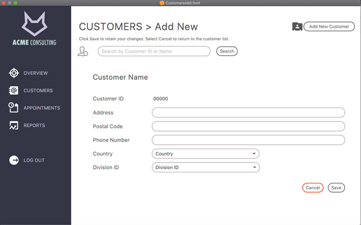361x225 pixels.
Task: Click the Appointments clock calendar icon
Action: point(13,108)
